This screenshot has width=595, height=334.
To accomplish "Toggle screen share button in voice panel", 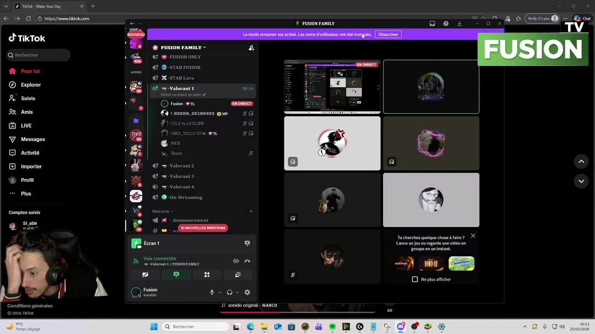I will pos(176,275).
